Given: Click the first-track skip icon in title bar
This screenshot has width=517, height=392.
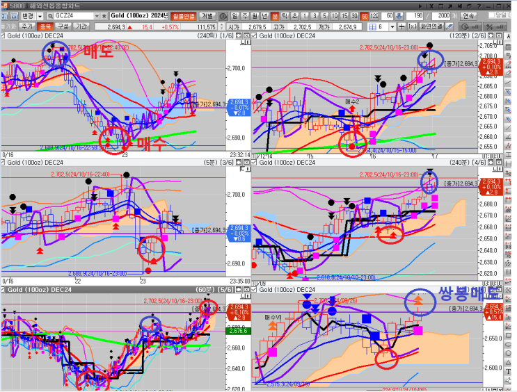Looking at the screenshot, I should [x=459, y=6].
